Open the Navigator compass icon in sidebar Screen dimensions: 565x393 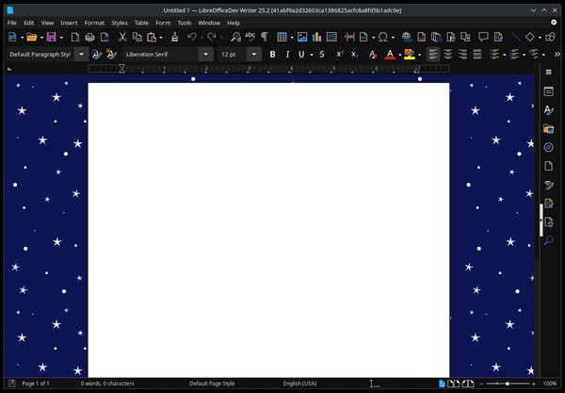click(548, 147)
